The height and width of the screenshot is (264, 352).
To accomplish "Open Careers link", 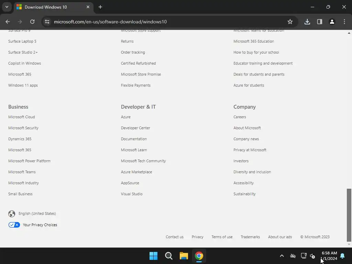I will click(240, 117).
